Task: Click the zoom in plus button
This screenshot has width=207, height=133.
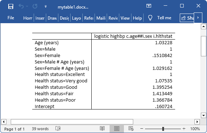Action: [x=184, y=129]
